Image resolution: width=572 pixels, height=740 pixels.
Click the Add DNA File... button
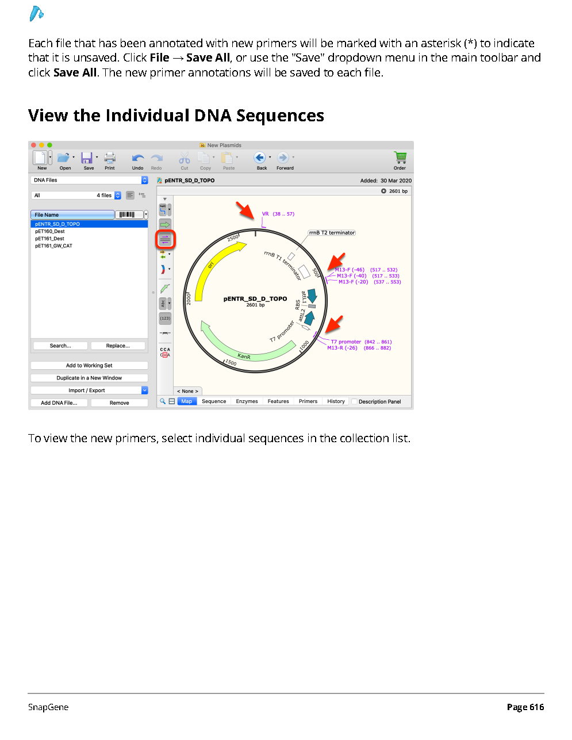click(x=59, y=403)
